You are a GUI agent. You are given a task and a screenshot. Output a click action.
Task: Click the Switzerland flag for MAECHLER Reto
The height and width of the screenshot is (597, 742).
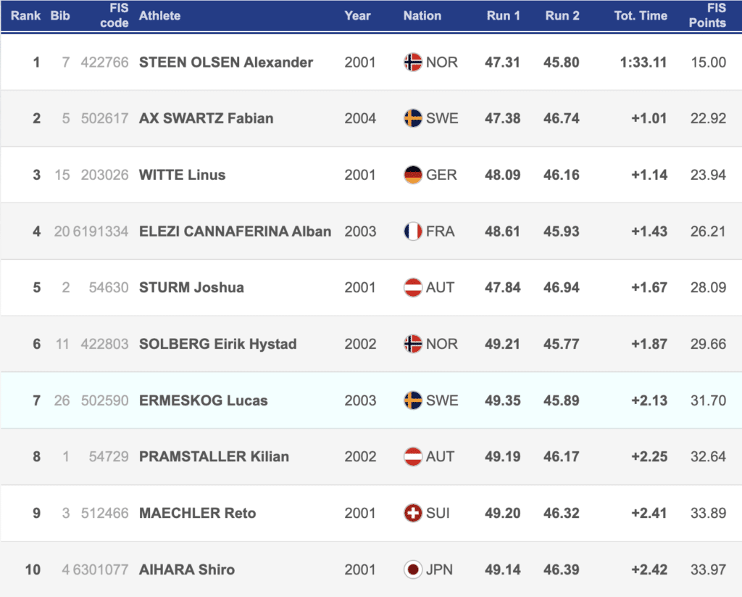point(413,513)
